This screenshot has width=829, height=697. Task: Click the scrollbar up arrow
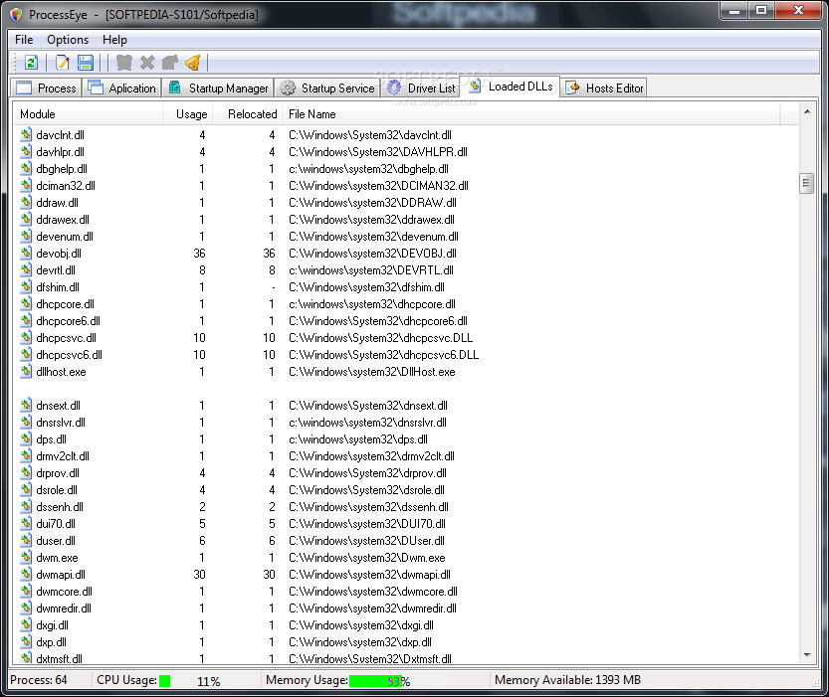click(807, 111)
